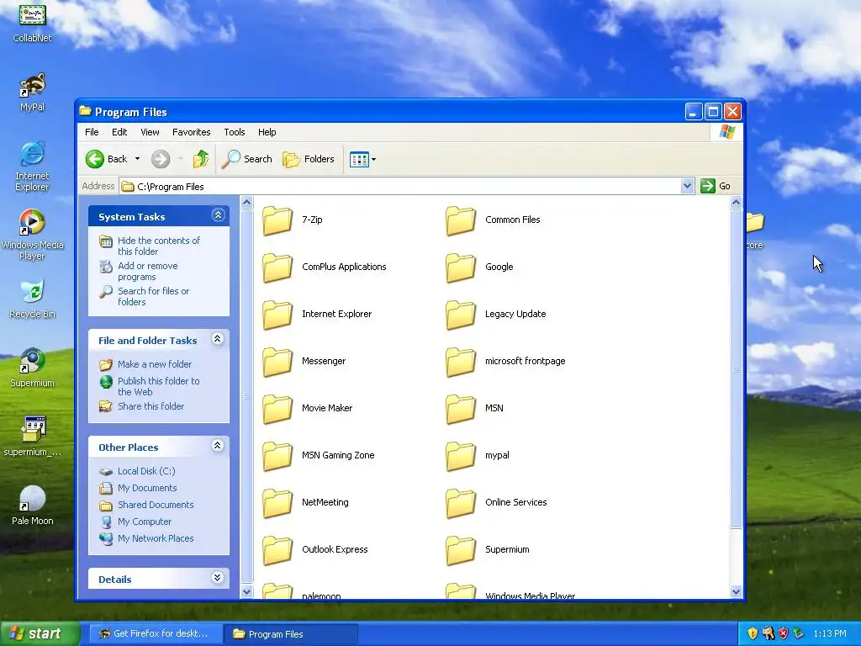Select the Legacy Update folder icon

point(461,315)
